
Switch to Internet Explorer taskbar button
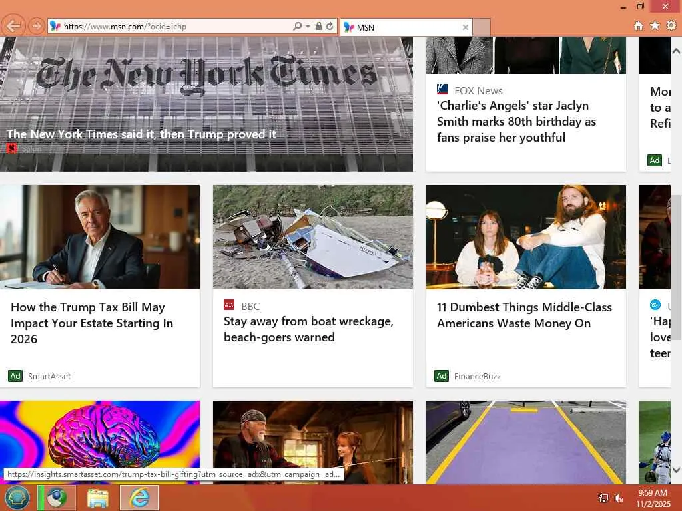tap(139, 498)
